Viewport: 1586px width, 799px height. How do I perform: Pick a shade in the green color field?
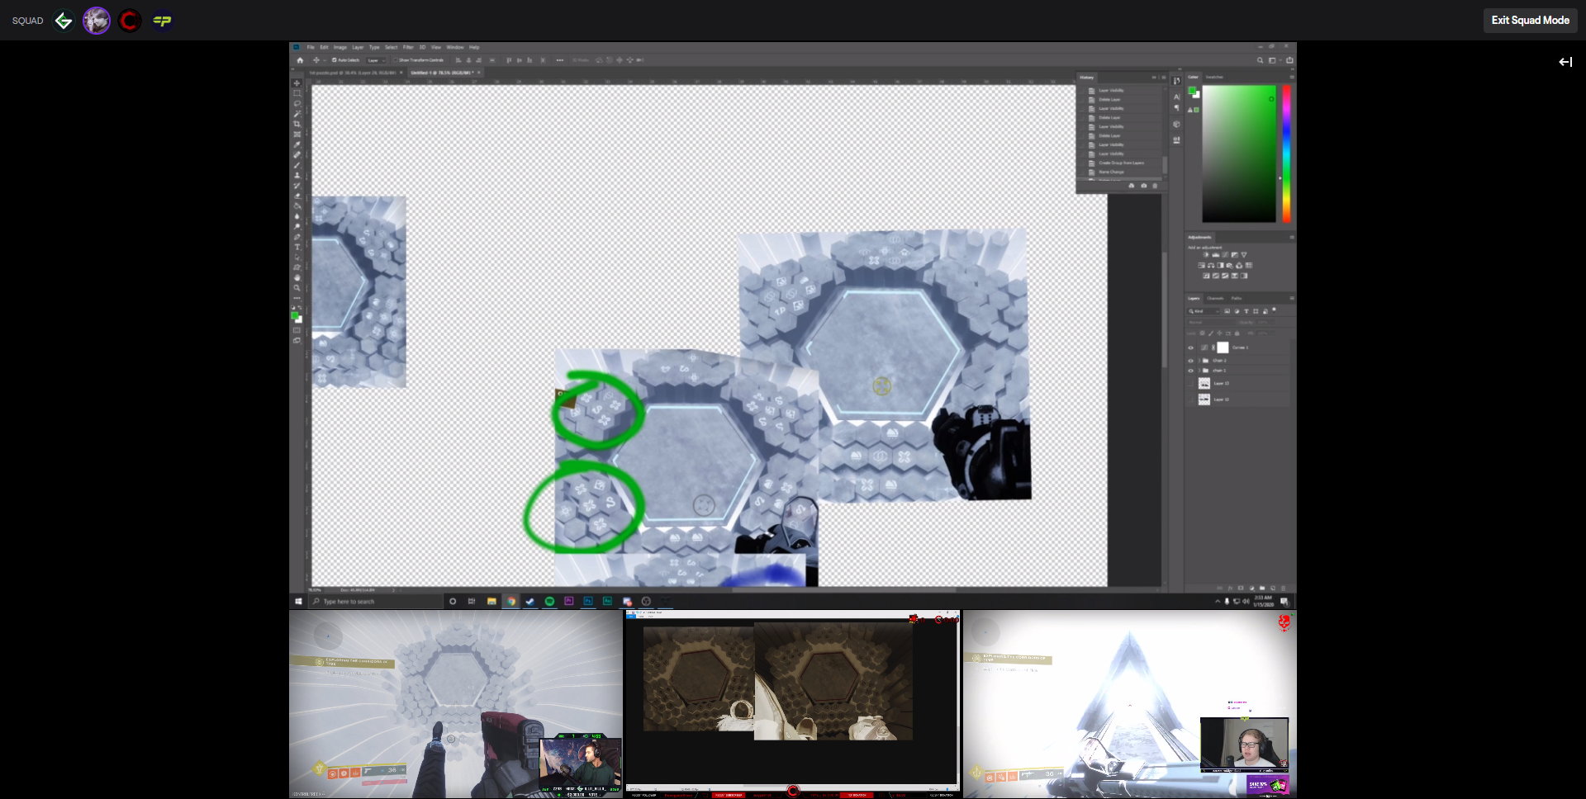(x=1239, y=154)
